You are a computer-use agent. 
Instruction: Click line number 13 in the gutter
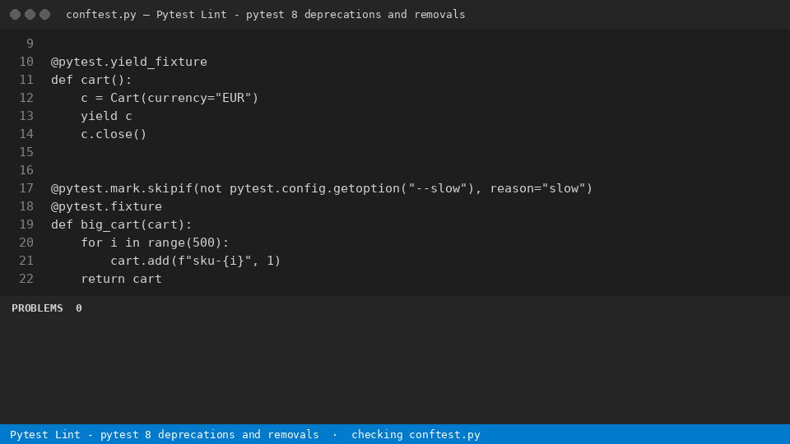(x=26, y=116)
